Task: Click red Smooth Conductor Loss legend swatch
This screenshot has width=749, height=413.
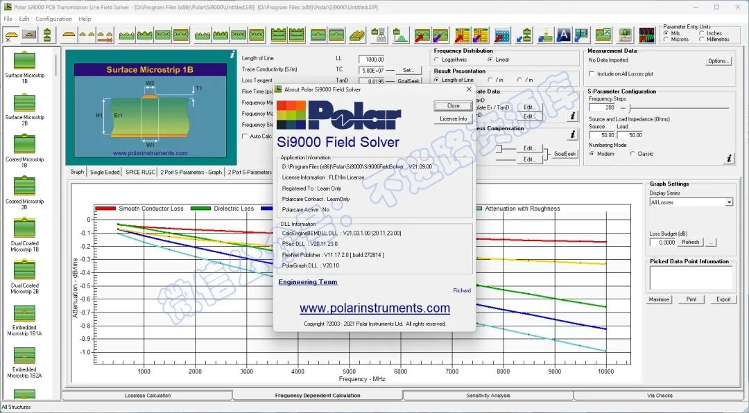Action: (x=105, y=209)
